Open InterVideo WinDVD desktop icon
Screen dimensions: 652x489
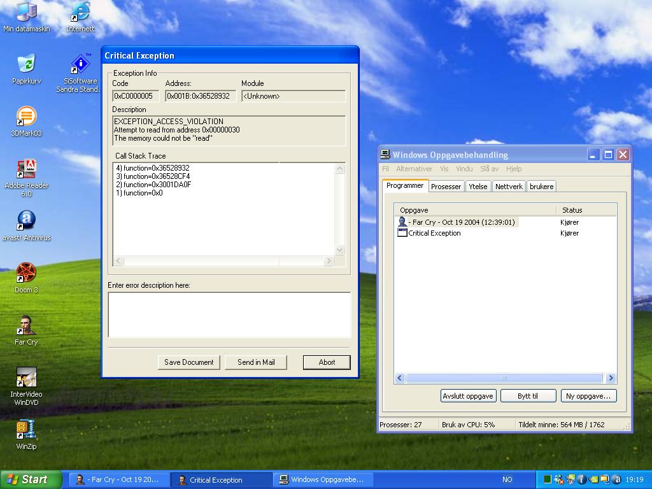click(26, 386)
